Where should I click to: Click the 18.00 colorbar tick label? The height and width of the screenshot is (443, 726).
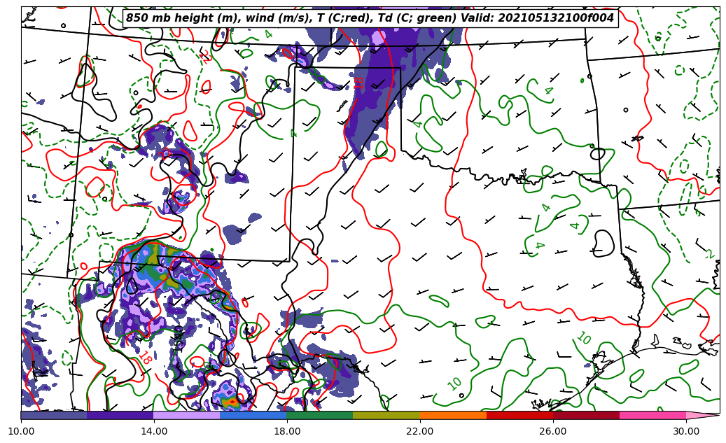(x=287, y=431)
